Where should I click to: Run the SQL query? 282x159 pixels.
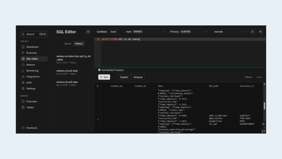104,77
